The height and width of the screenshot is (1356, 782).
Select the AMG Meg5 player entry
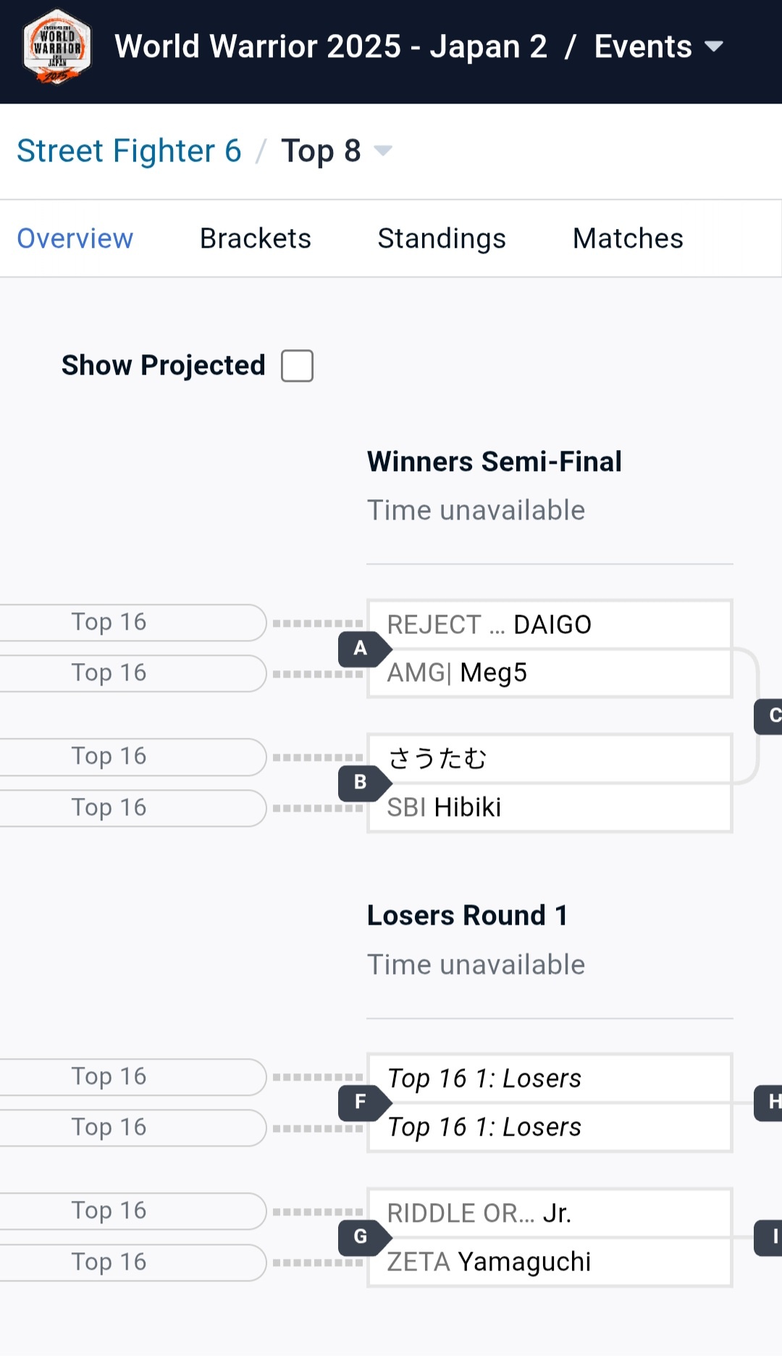click(549, 673)
